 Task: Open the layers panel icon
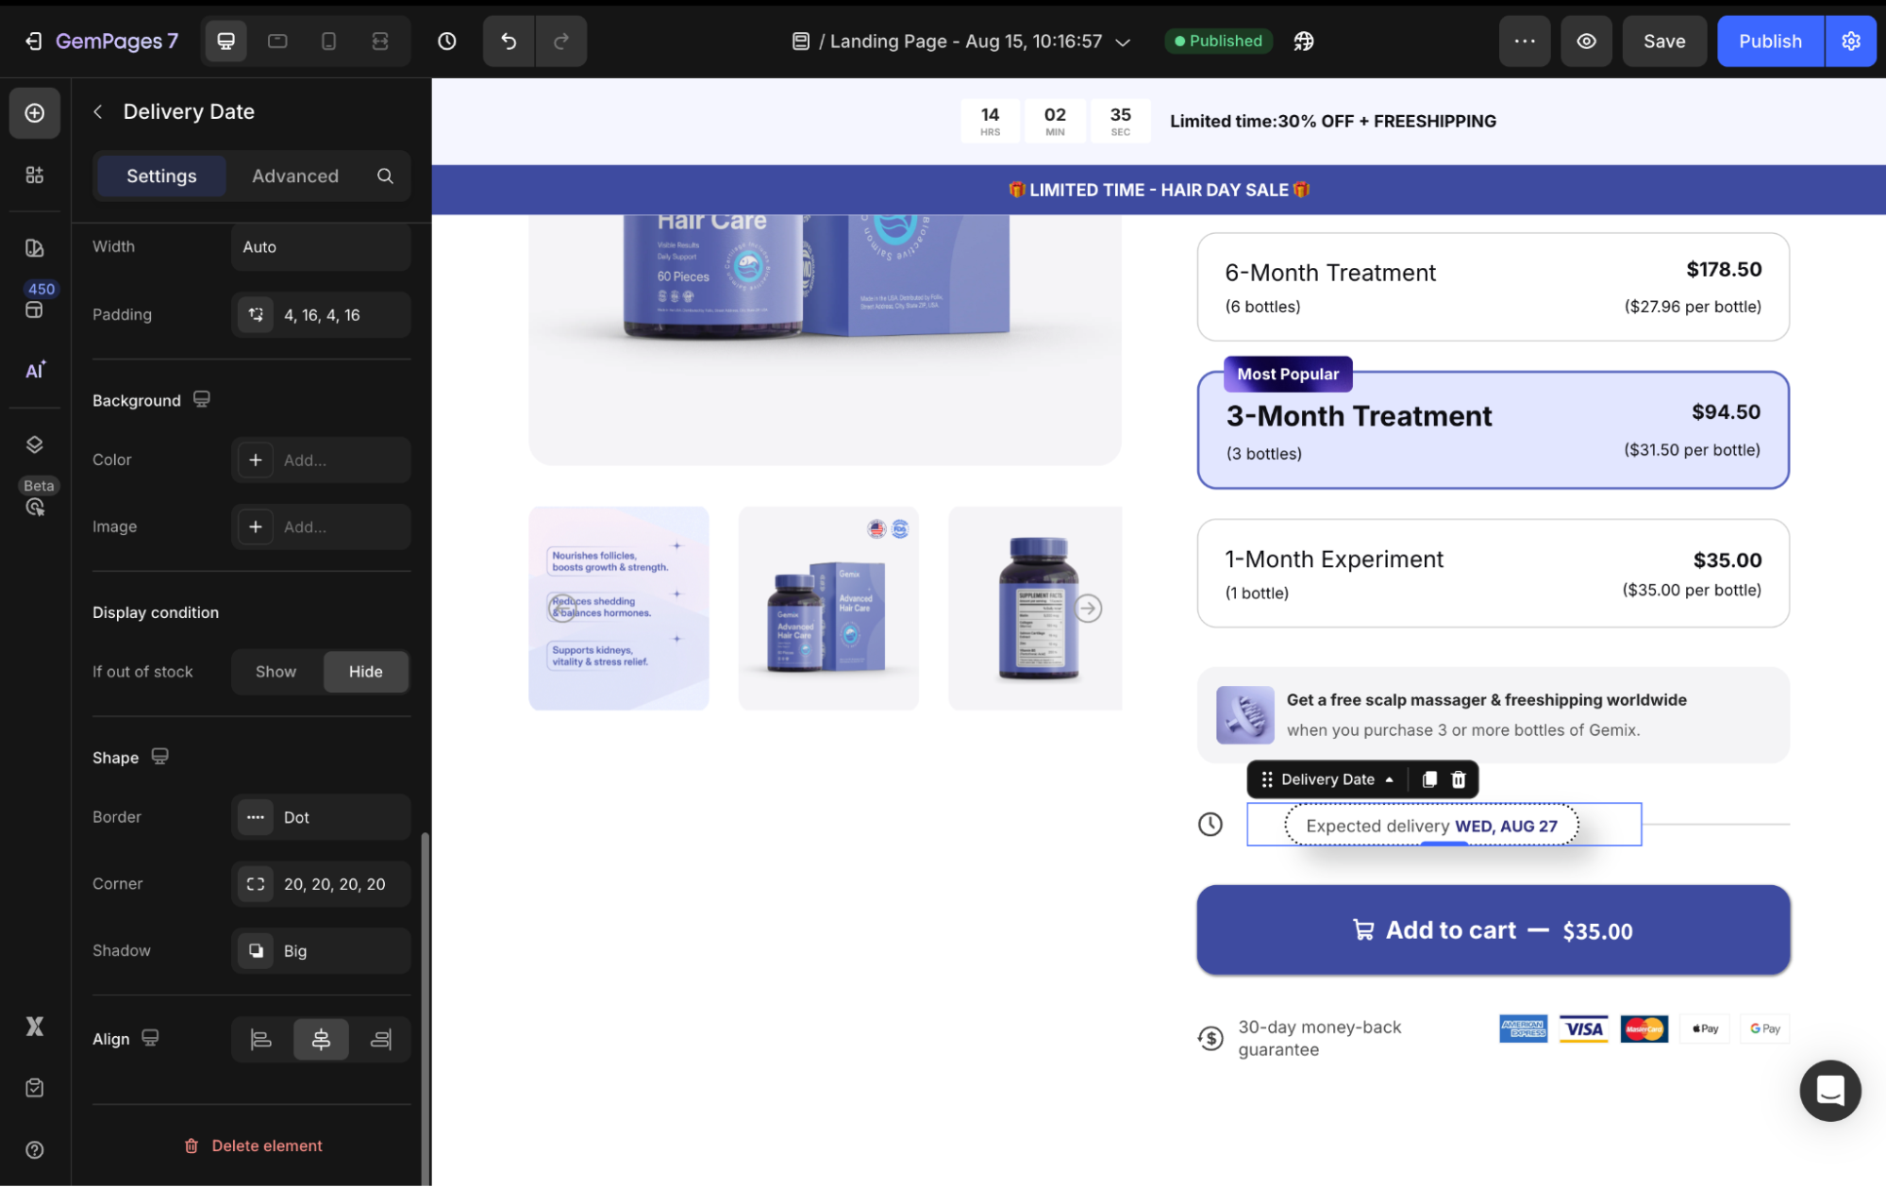click(35, 444)
